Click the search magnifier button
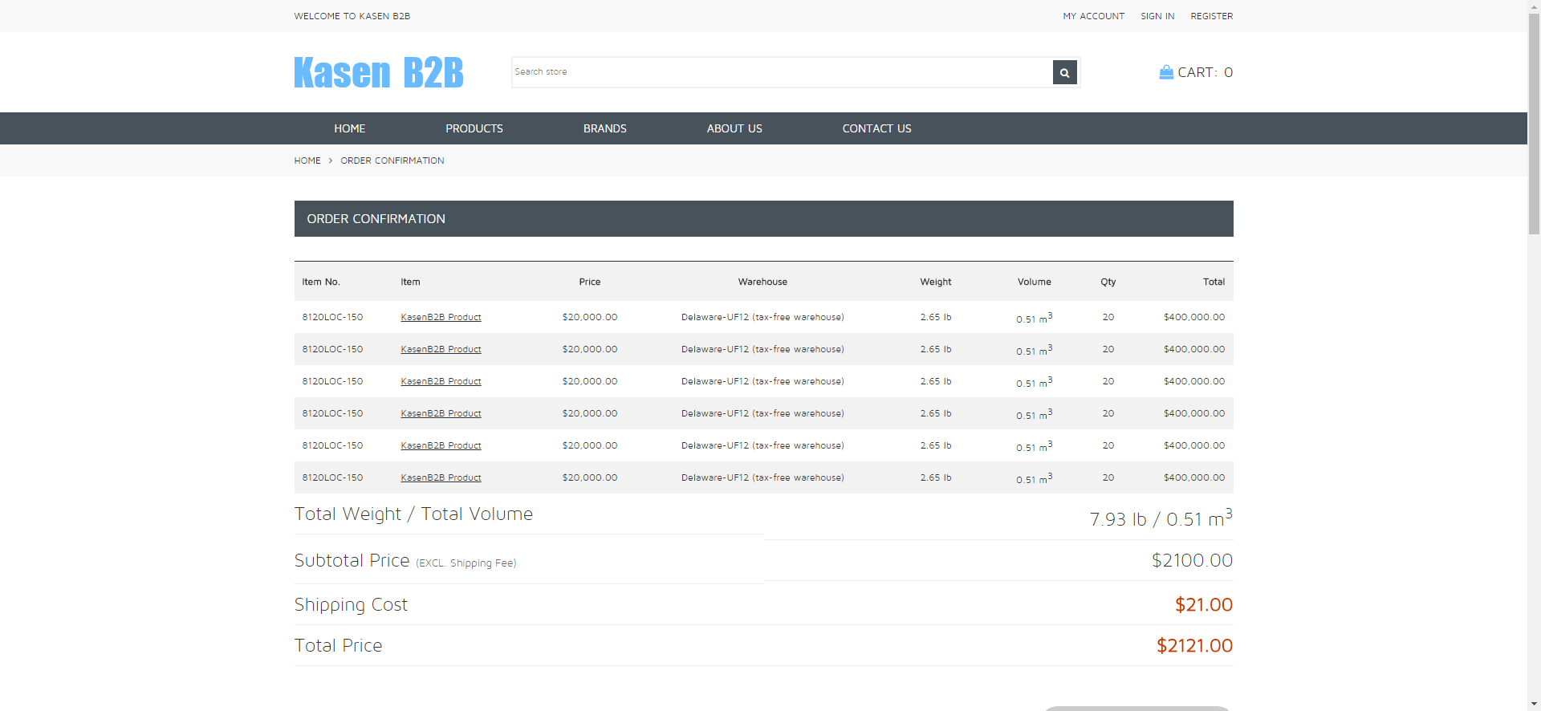 (1064, 72)
